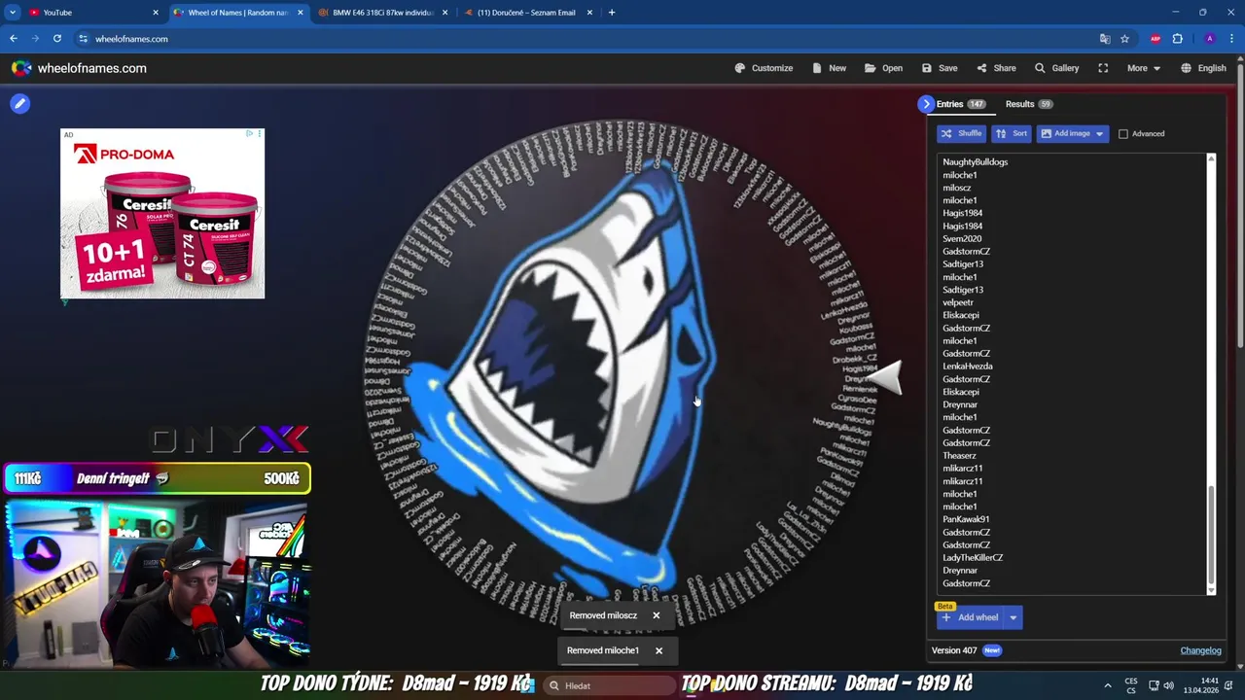Enter fullscreen mode icon

pyautogui.click(x=1103, y=68)
